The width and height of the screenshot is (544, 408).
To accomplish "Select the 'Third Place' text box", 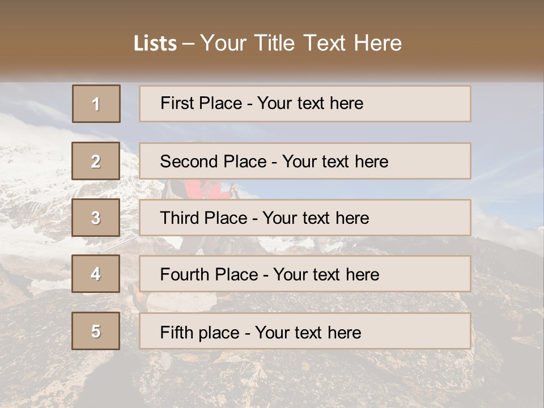I will tap(305, 218).
